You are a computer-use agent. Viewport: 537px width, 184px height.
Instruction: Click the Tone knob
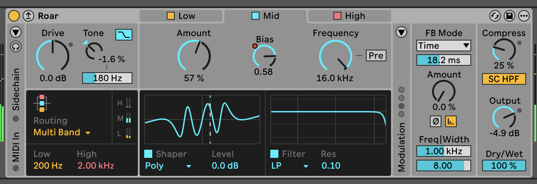click(94, 52)
